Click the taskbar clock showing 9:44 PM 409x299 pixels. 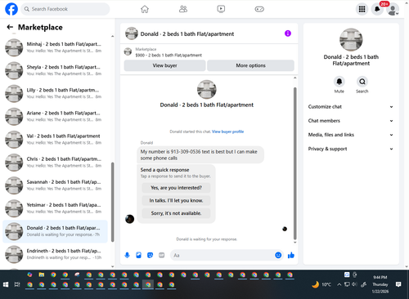(x=380, y=284)
